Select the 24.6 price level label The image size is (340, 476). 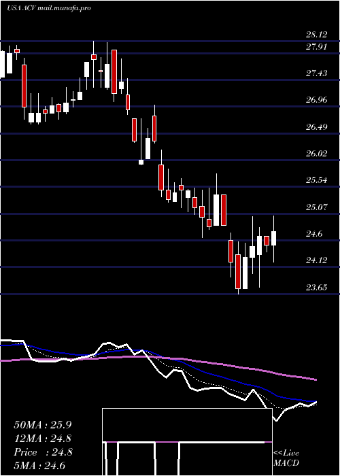click(314, 234)
